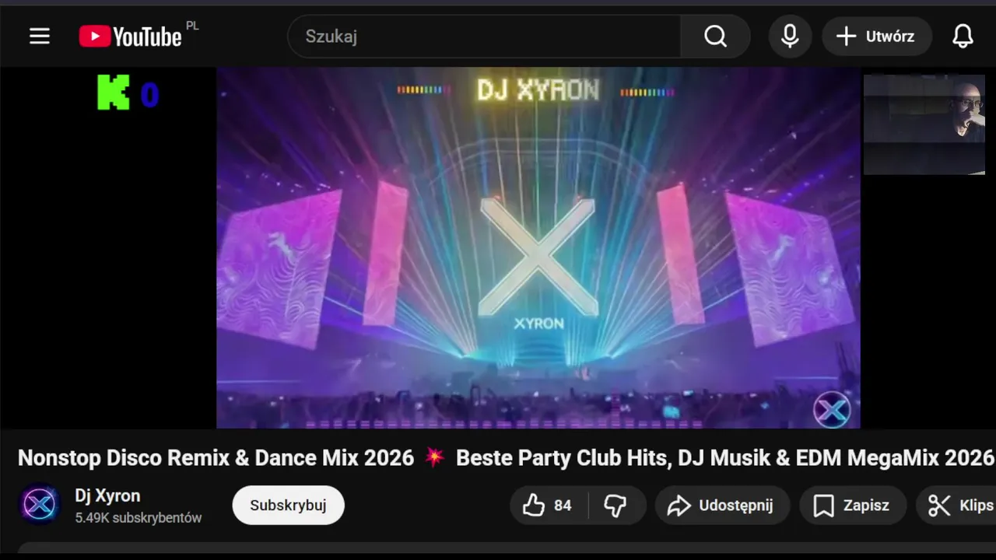Subscribe with the Subskrybuj button
Image resolution: width=996 pixels, height=560 pixels.
tap(289, 506)
